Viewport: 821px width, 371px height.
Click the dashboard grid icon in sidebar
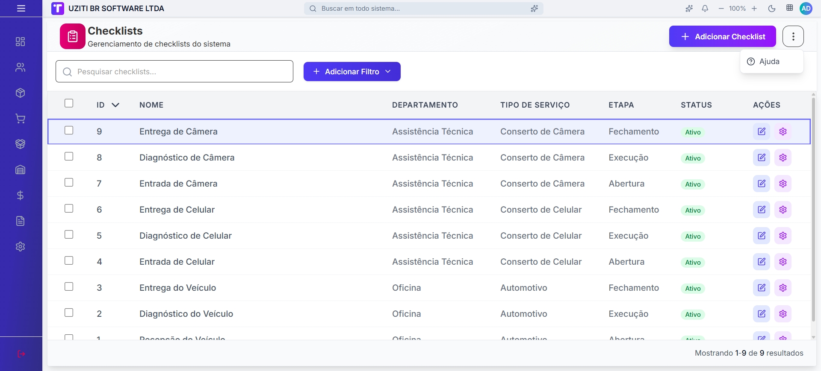pos(20,41)
